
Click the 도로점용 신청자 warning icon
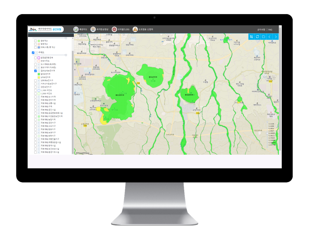pos(135,29)
